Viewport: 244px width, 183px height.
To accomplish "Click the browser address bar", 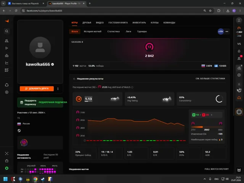I will [112, 11].
